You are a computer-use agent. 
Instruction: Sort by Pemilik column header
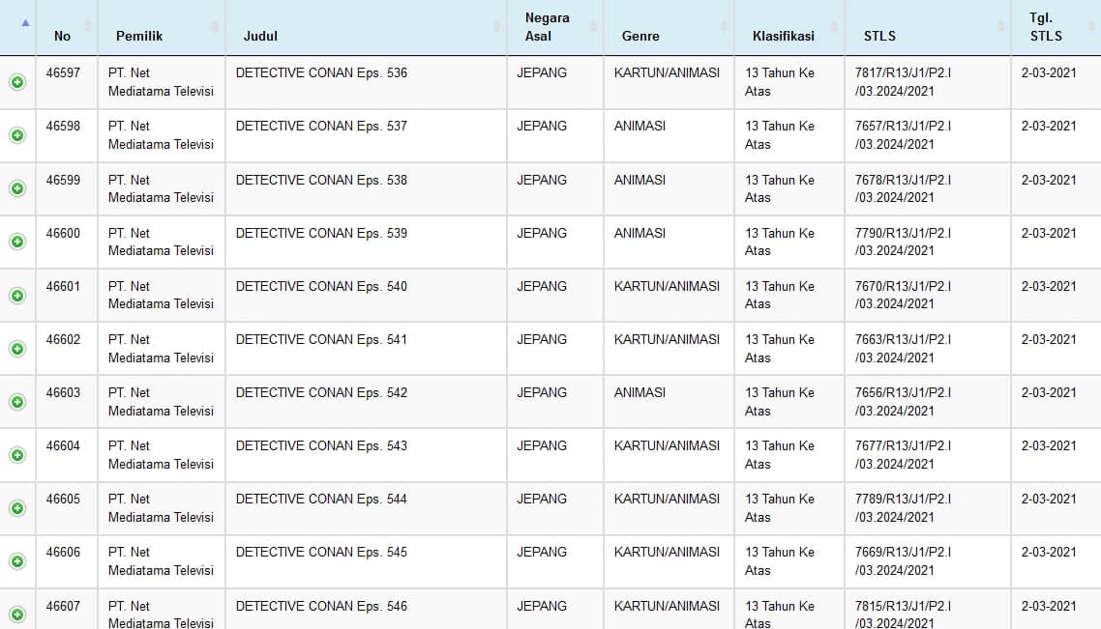[139, 36]
